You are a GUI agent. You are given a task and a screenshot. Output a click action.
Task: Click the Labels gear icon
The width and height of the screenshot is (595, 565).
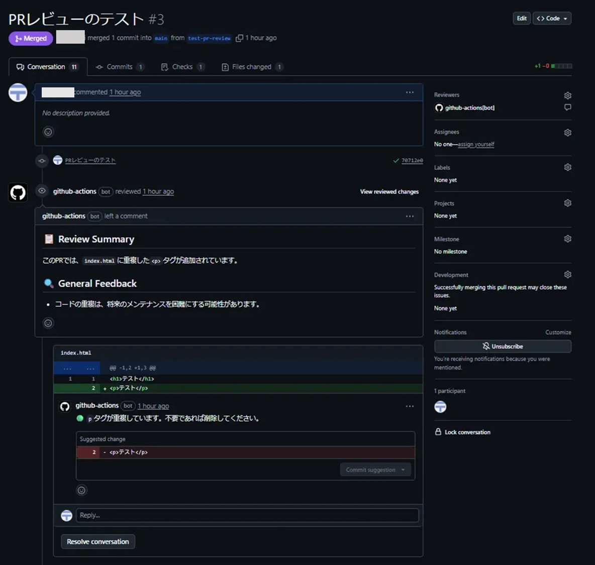click(x=567, y=167)
